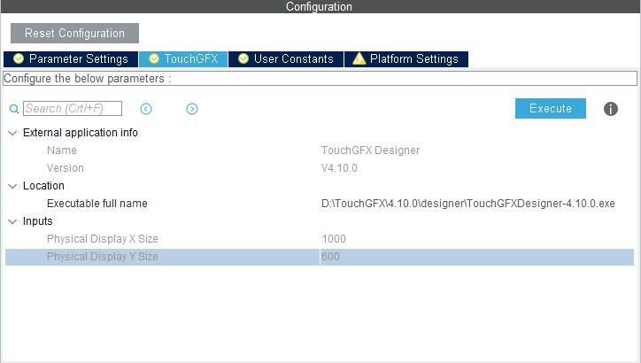Go to next search result arrow
This screenshot has width=641, height=363.
[192, 109]
